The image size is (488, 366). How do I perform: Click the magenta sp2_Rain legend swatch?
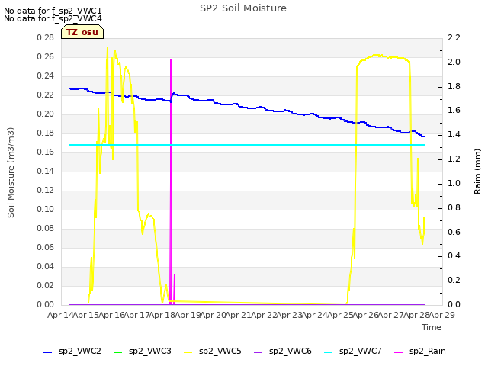coord(398,352)
